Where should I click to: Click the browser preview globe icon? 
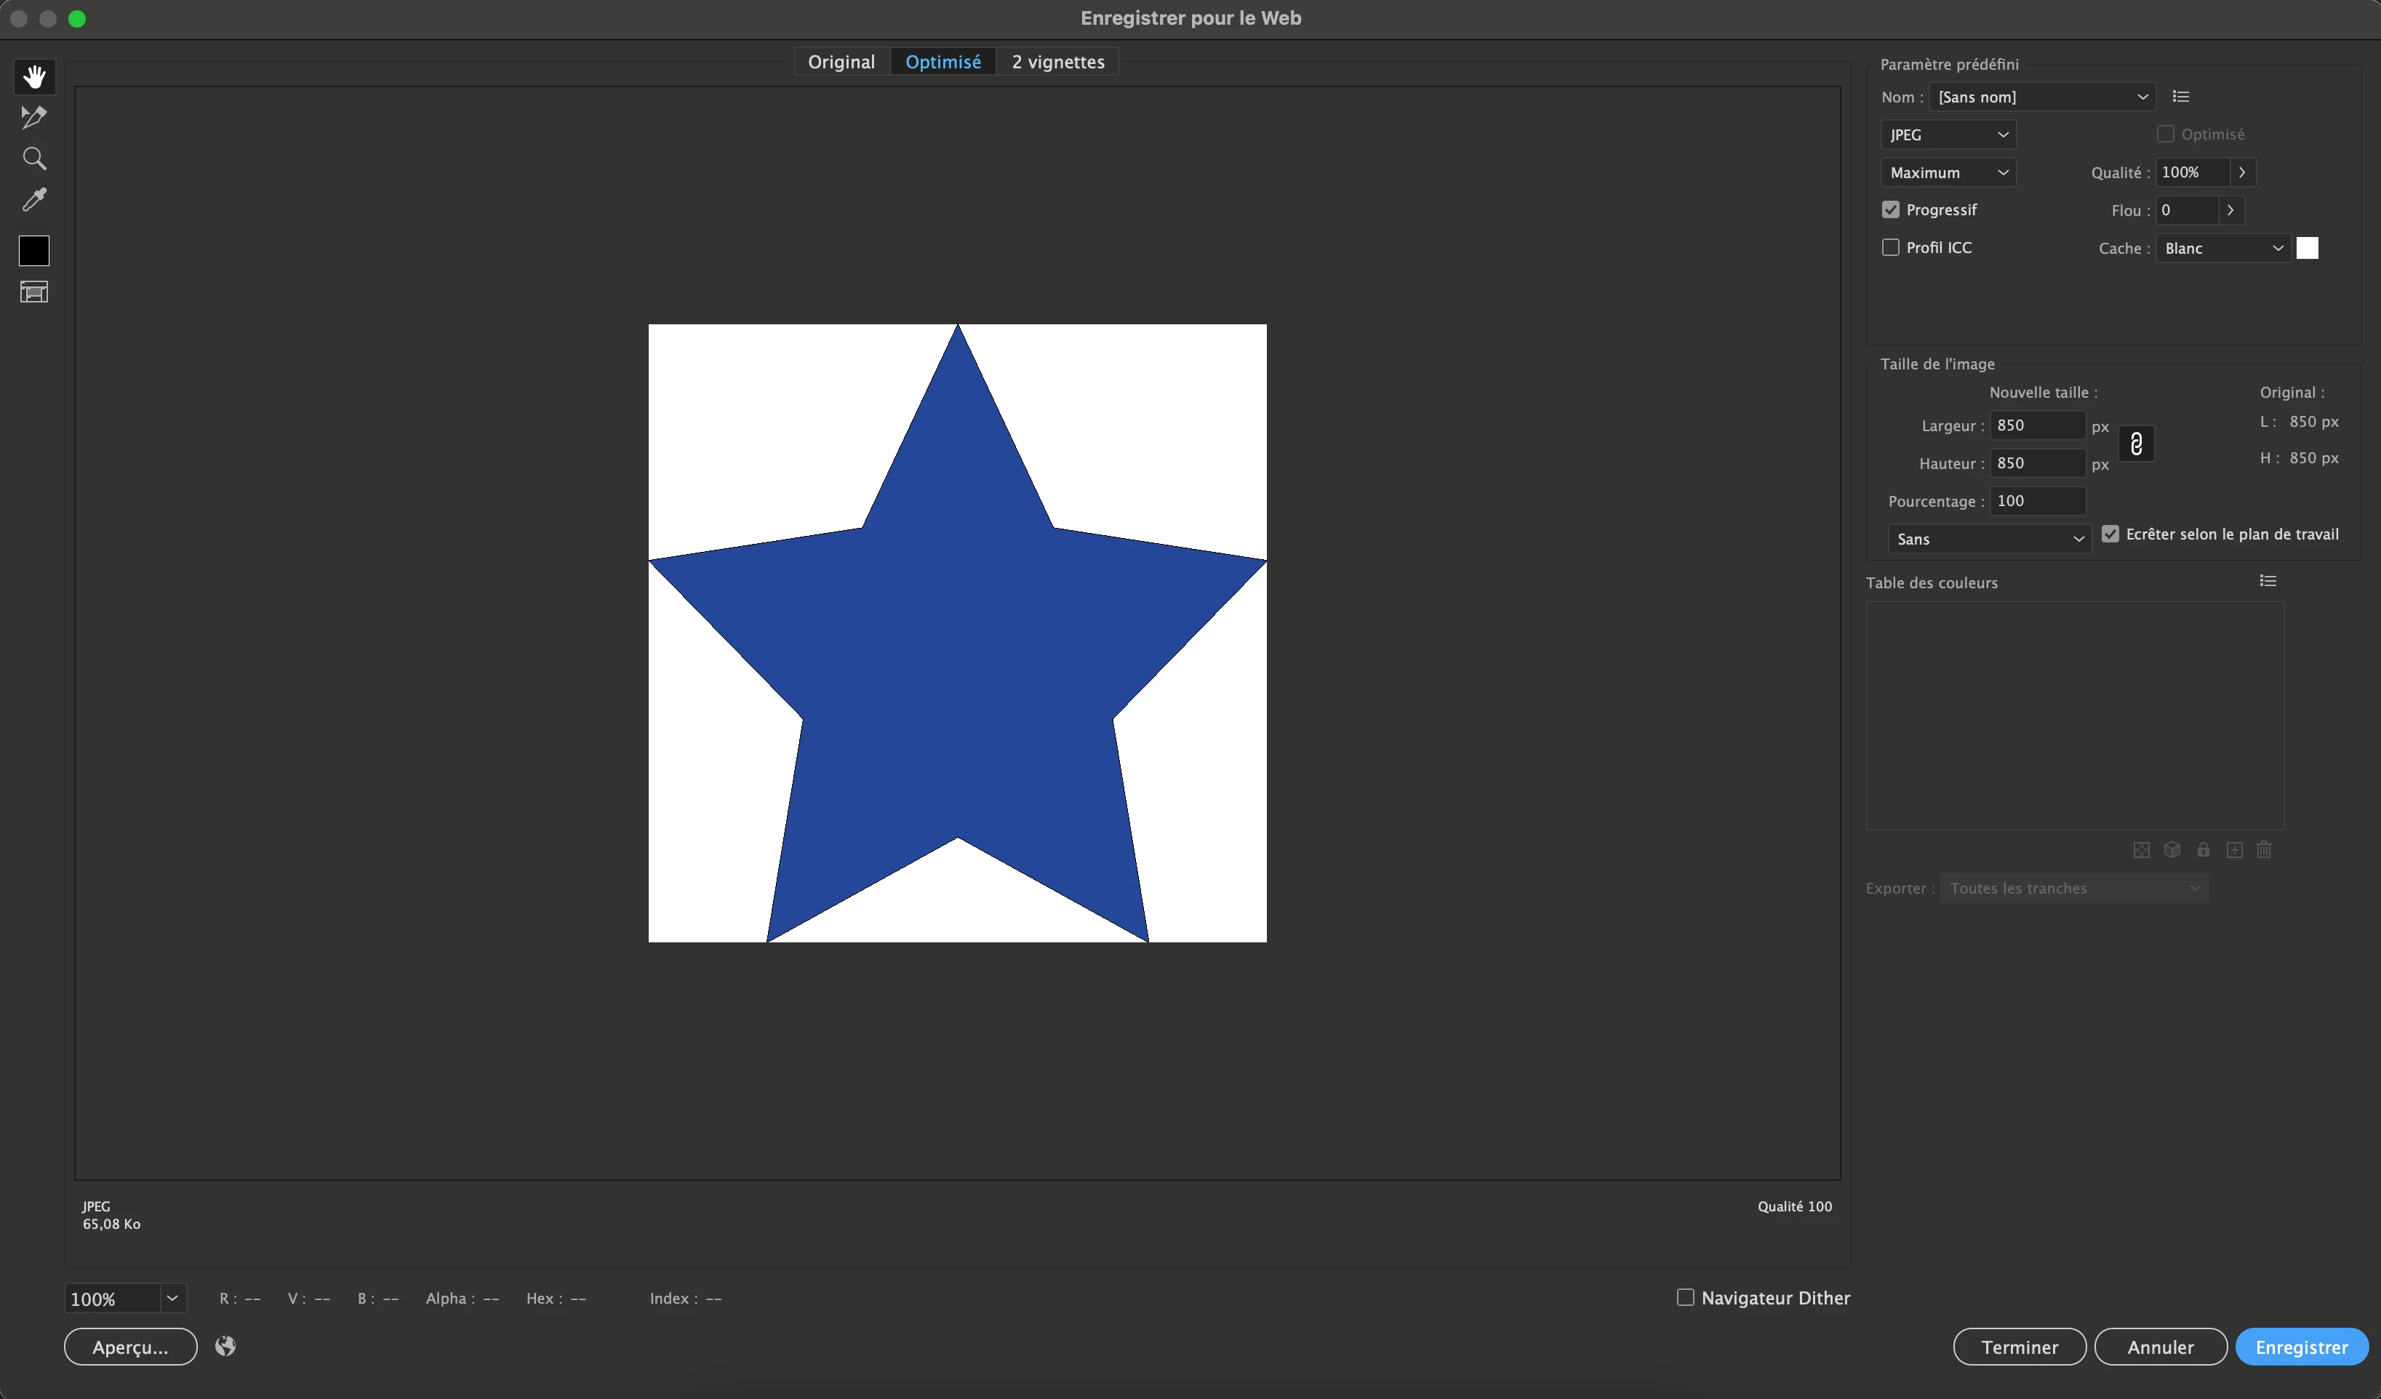(225, 1346)
